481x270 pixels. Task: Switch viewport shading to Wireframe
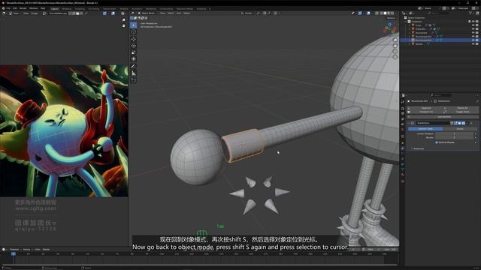click(x=381, y=13)
